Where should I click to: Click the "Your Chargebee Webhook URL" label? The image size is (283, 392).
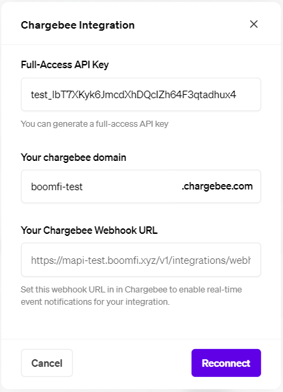(89, 230)
